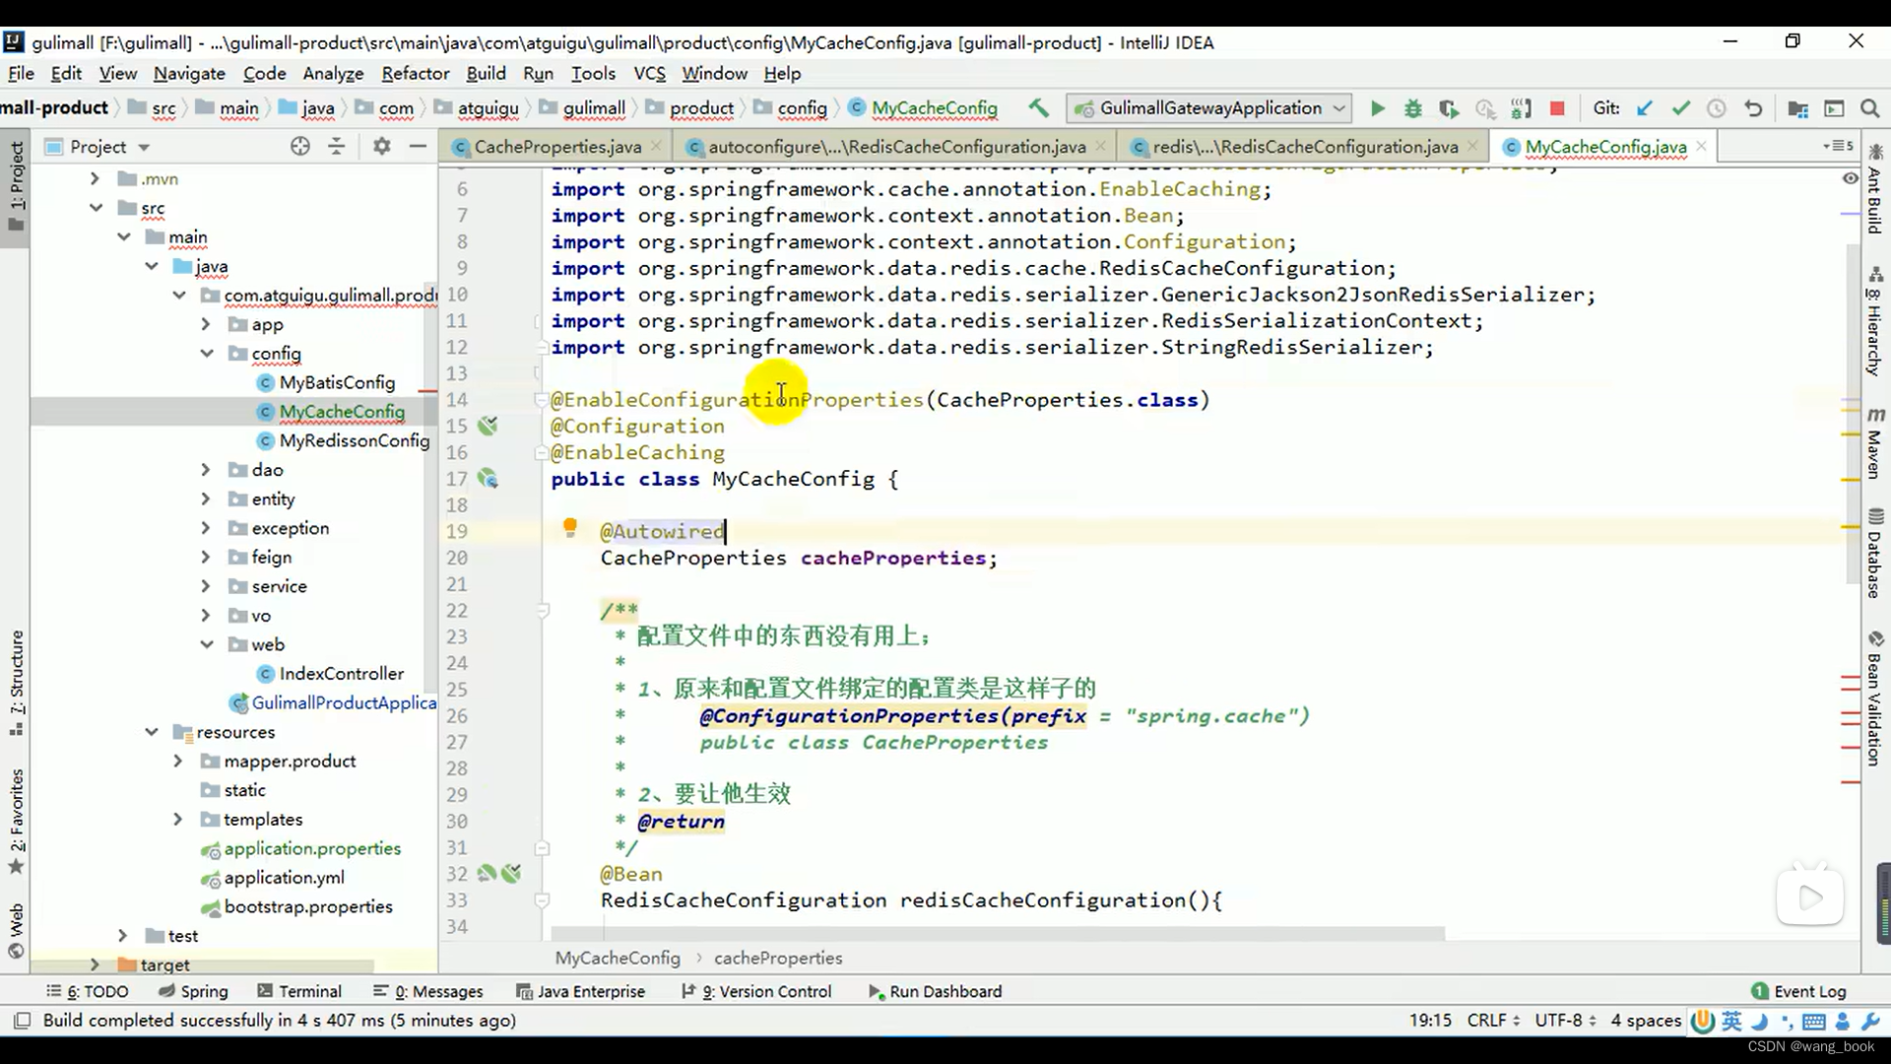Click the horizontal editor scrollbar
Viewport: 1891px width, 1064px height.
point(997,933)
